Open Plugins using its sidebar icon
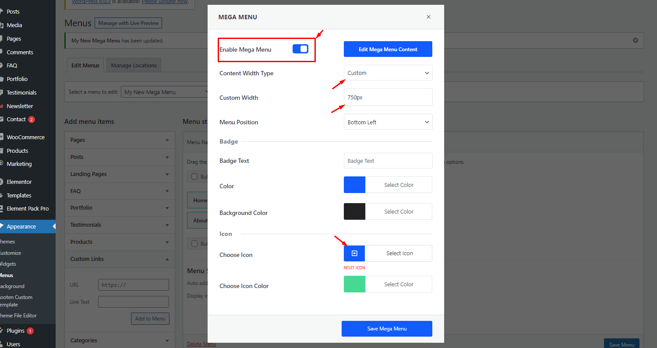 click(3, 330)
